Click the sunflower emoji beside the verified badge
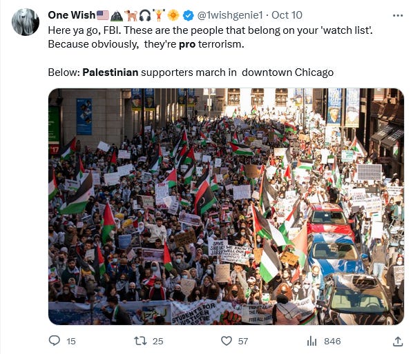The image size is (413, 354). click(x=173, y=15)
